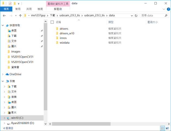Expand the win10 (C:) drive node
Image resolution: width=171 pixels, height=131 pixels.
[x=4, y=118]
